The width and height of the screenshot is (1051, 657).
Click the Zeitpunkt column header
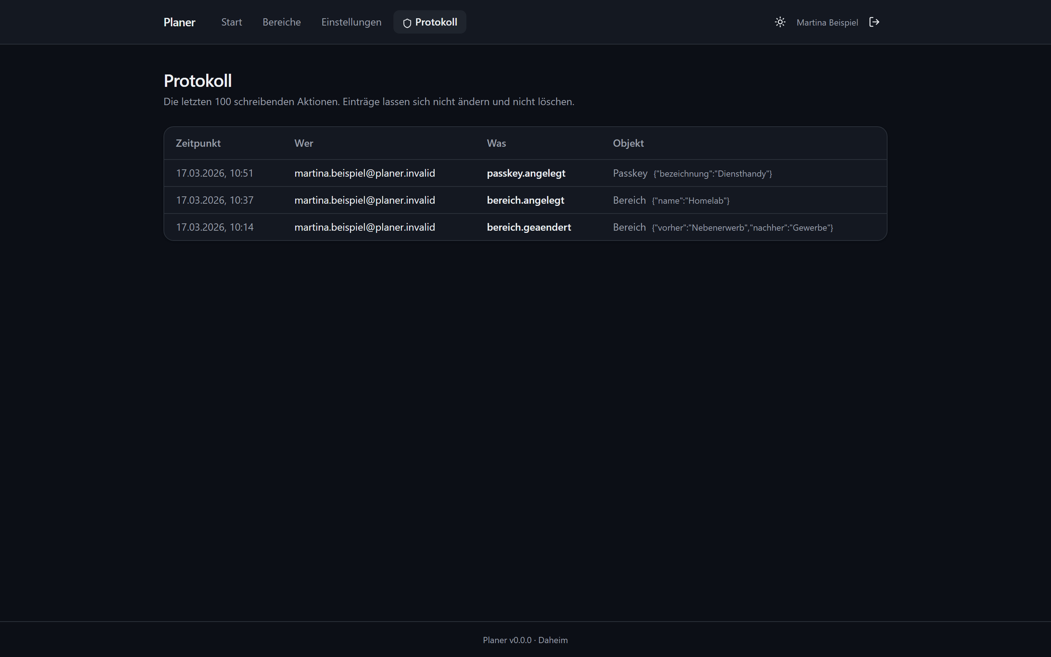(x=198, y=143)
